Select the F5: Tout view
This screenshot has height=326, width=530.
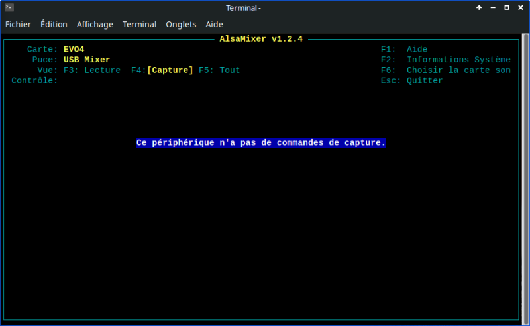coord(219,70)
